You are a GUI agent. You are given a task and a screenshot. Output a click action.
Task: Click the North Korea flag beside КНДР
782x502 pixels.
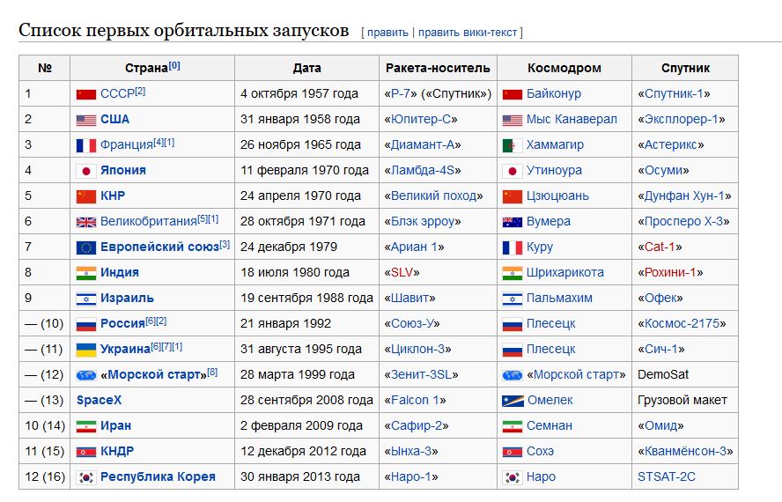coord(85,452)
